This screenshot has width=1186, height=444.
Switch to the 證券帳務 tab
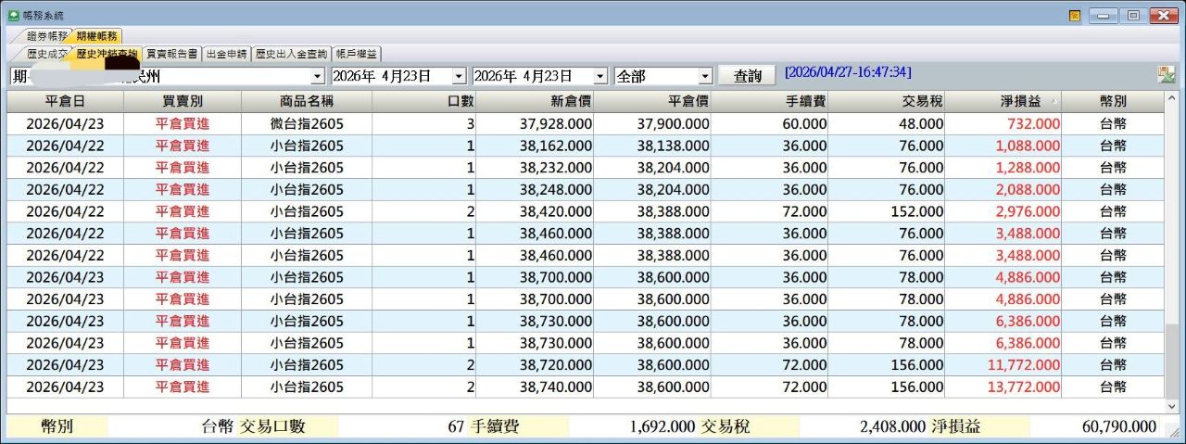coord(46,36)
